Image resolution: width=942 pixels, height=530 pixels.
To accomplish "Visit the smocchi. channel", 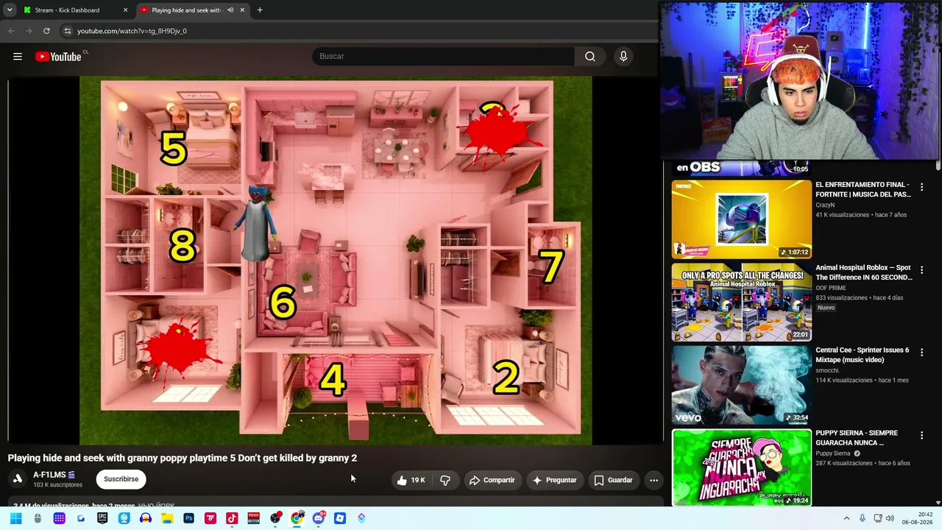I will [x=827, y=371].
